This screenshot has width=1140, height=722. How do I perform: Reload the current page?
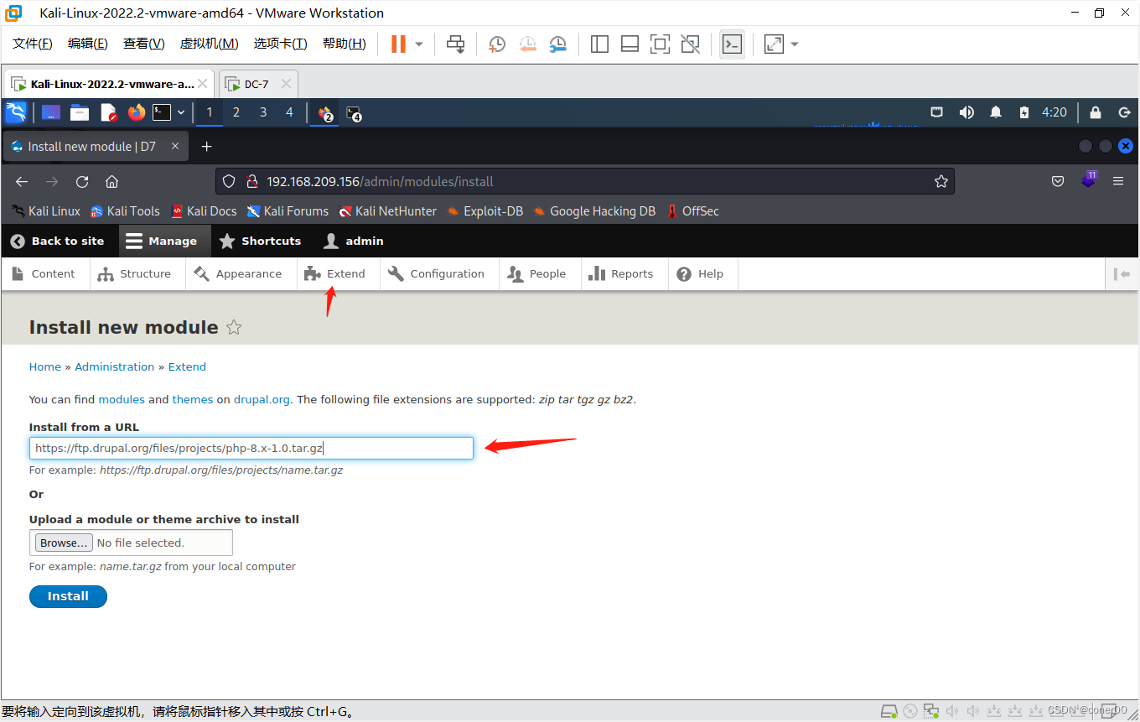pos(82,181)
